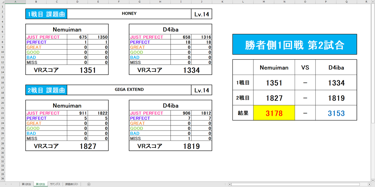Click Nemuiman header in the results table
The width and height of the screenshot is (375, 187).
pos(274,67)
